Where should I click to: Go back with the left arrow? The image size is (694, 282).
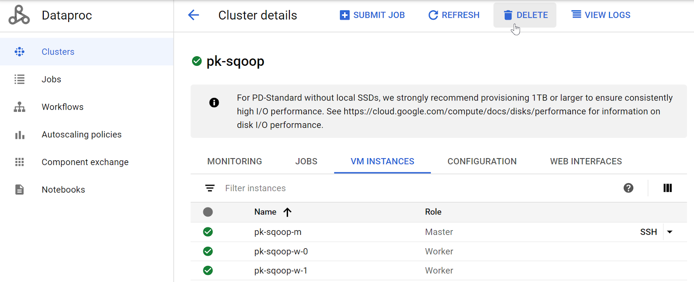coord(193,15)
